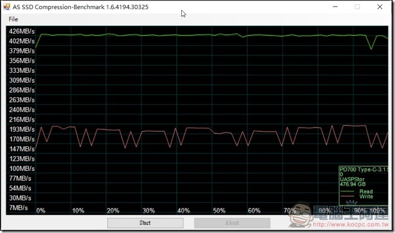Click the 30% x-axis label
Screen dimensions: 395x233
pos(149,211)
